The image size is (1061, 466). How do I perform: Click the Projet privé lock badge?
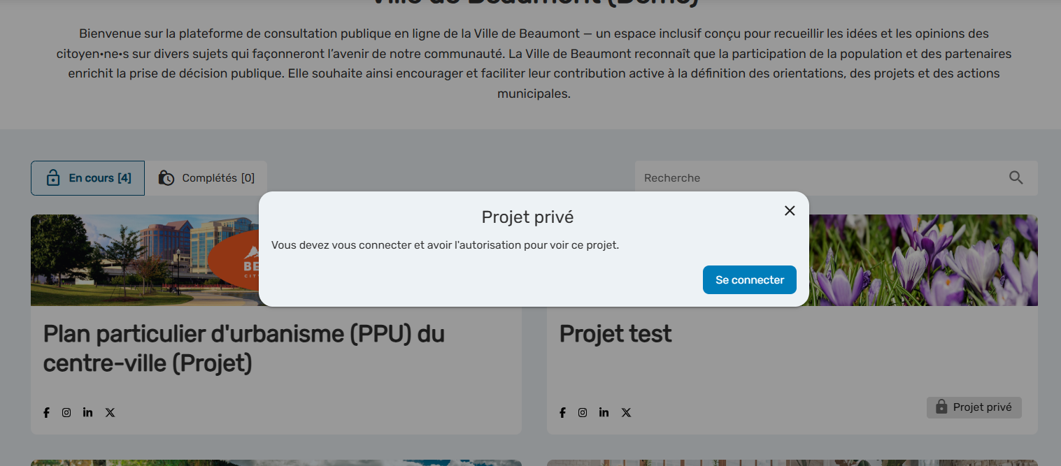tap(974, 407)
